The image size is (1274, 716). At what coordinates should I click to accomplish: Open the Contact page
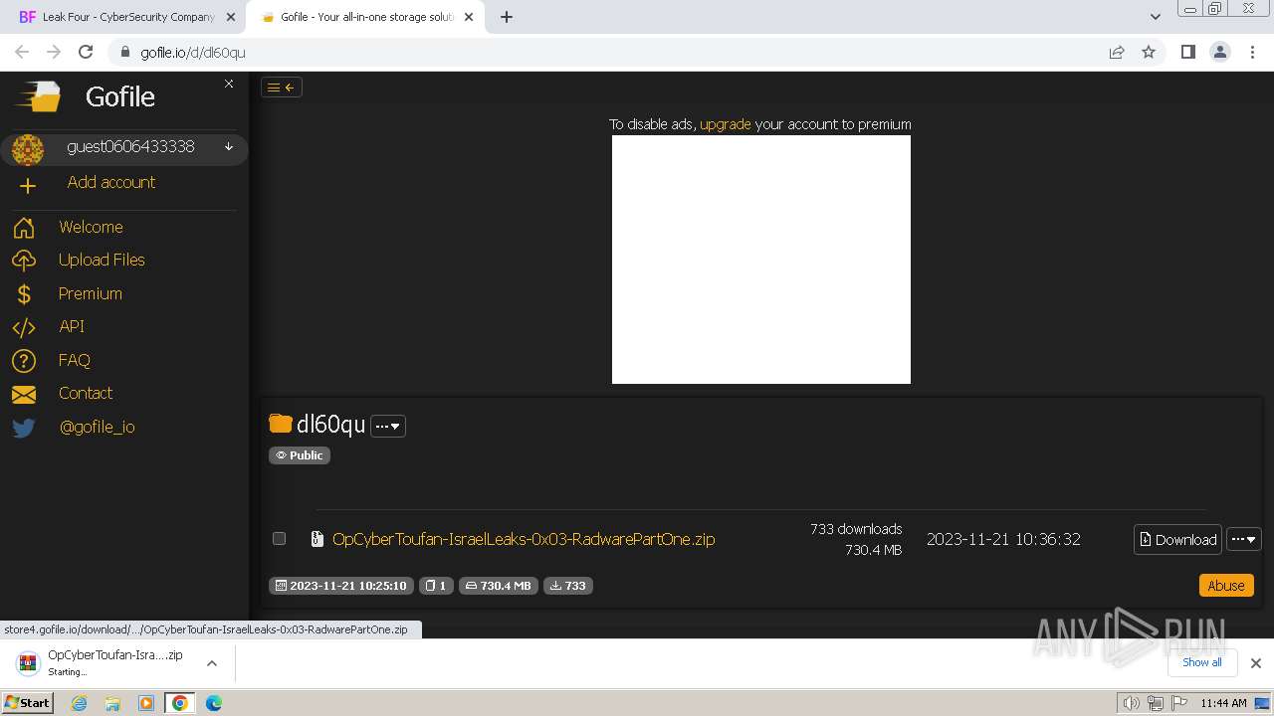click(x=86, y=393)
